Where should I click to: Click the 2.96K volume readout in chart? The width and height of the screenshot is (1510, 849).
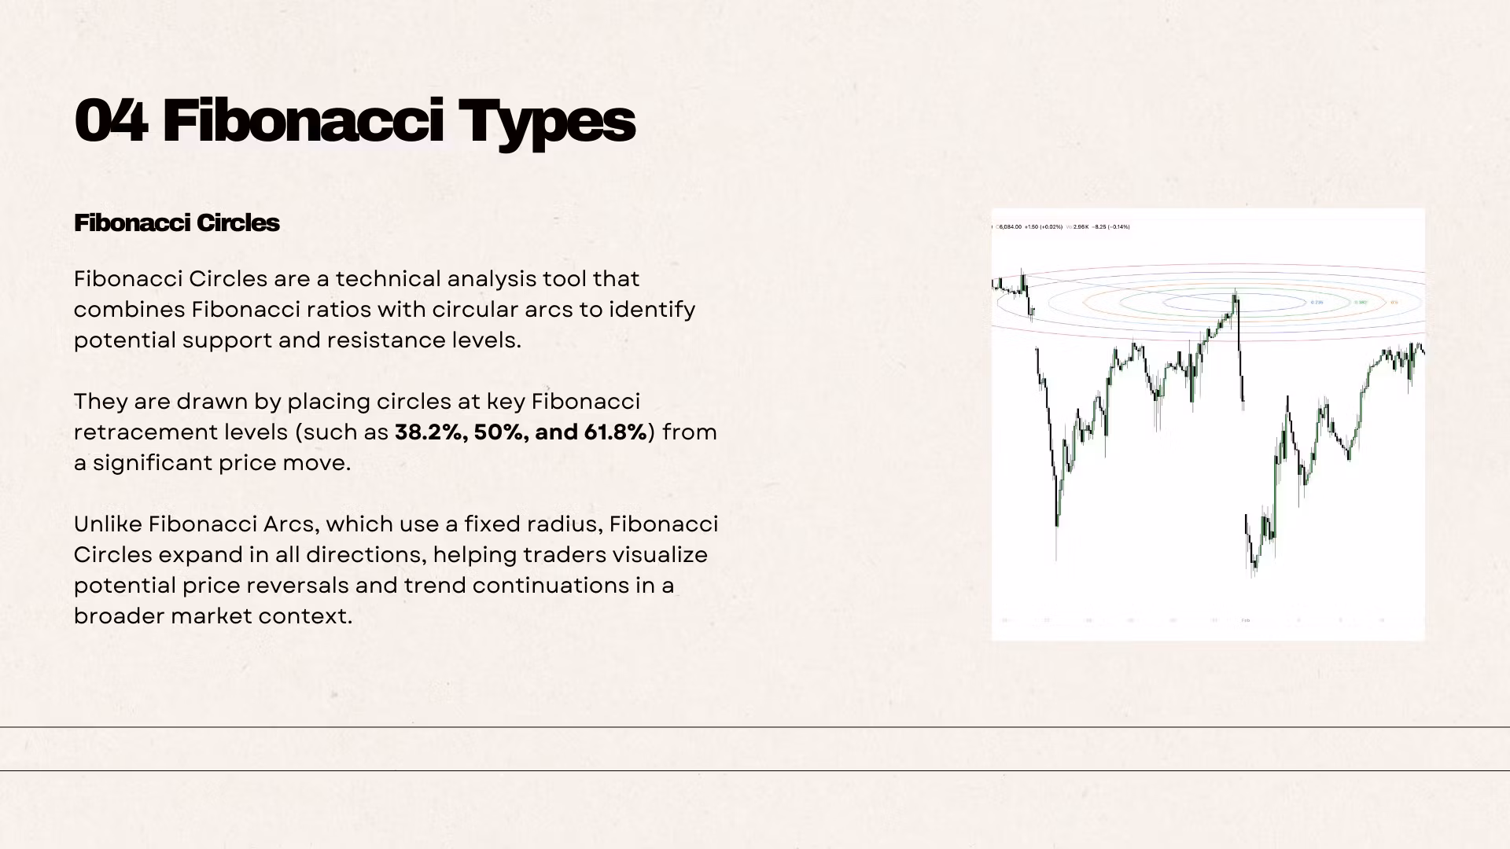(x=1081, y=227)
